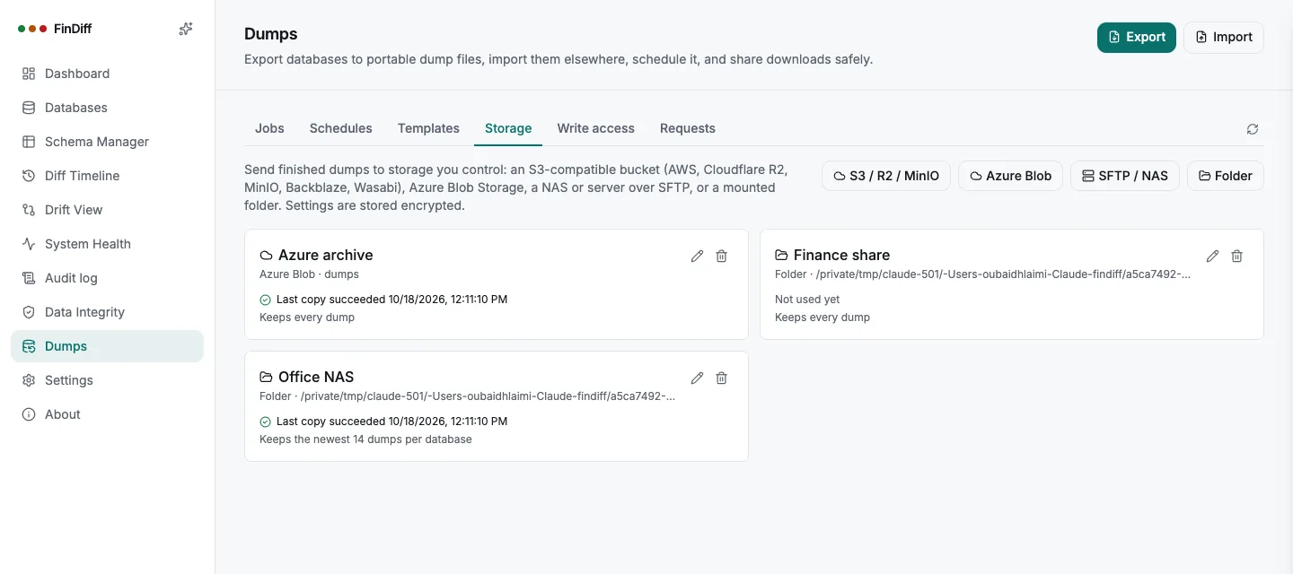Click the Dumps page heading
This screenshot has height=574, width=1293.
[270, 34]
